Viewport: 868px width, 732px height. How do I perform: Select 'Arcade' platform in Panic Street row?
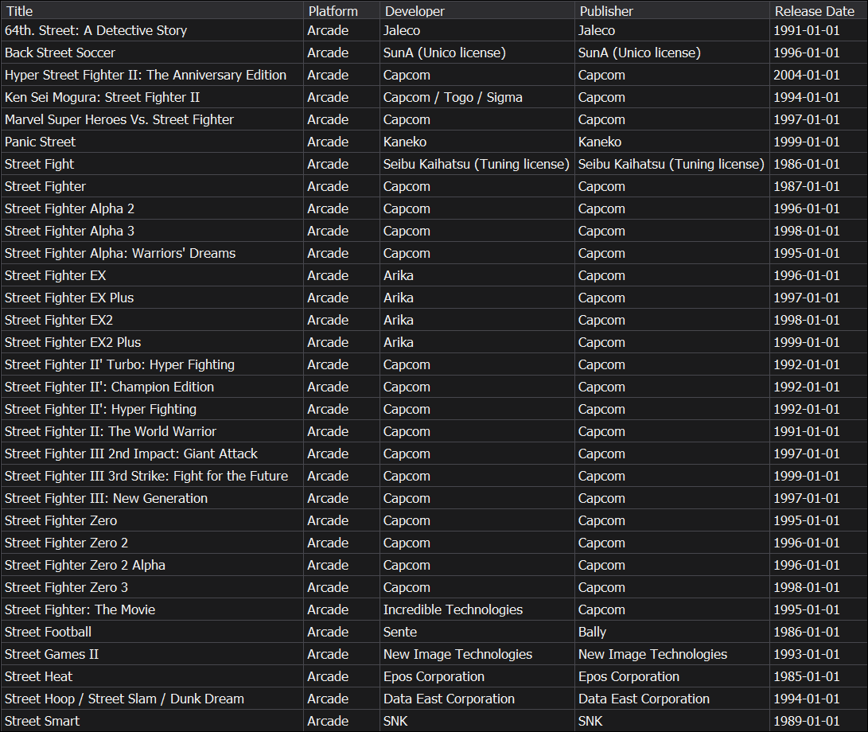(328, 142)
